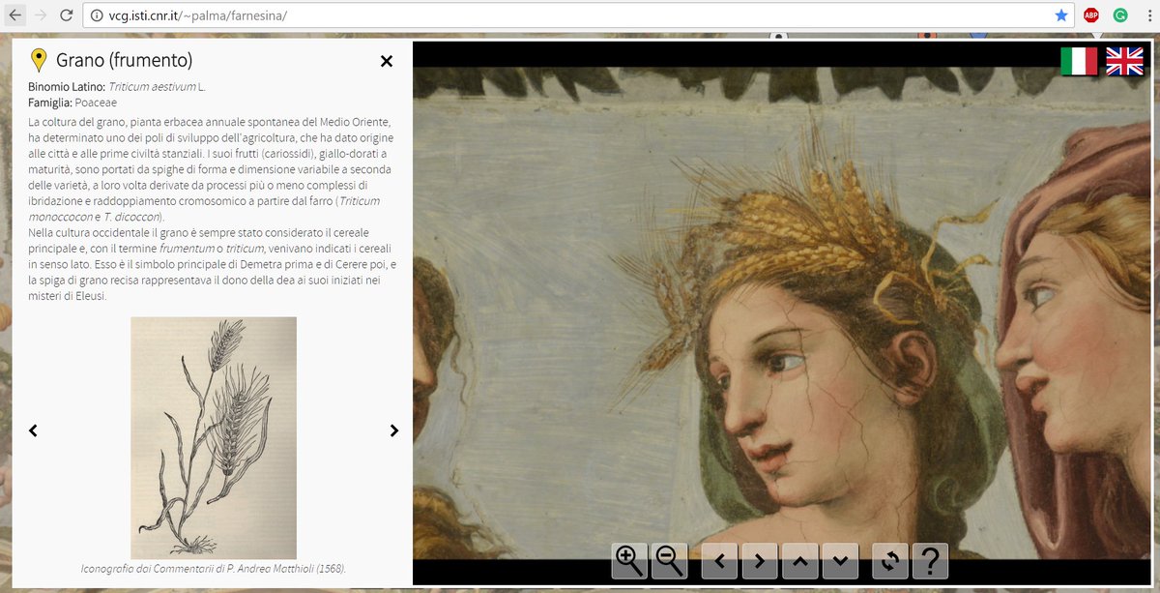
Task: Show next plant illustration
Action: pos(393,430)
